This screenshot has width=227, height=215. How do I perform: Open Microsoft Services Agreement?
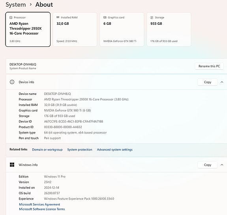39,204
